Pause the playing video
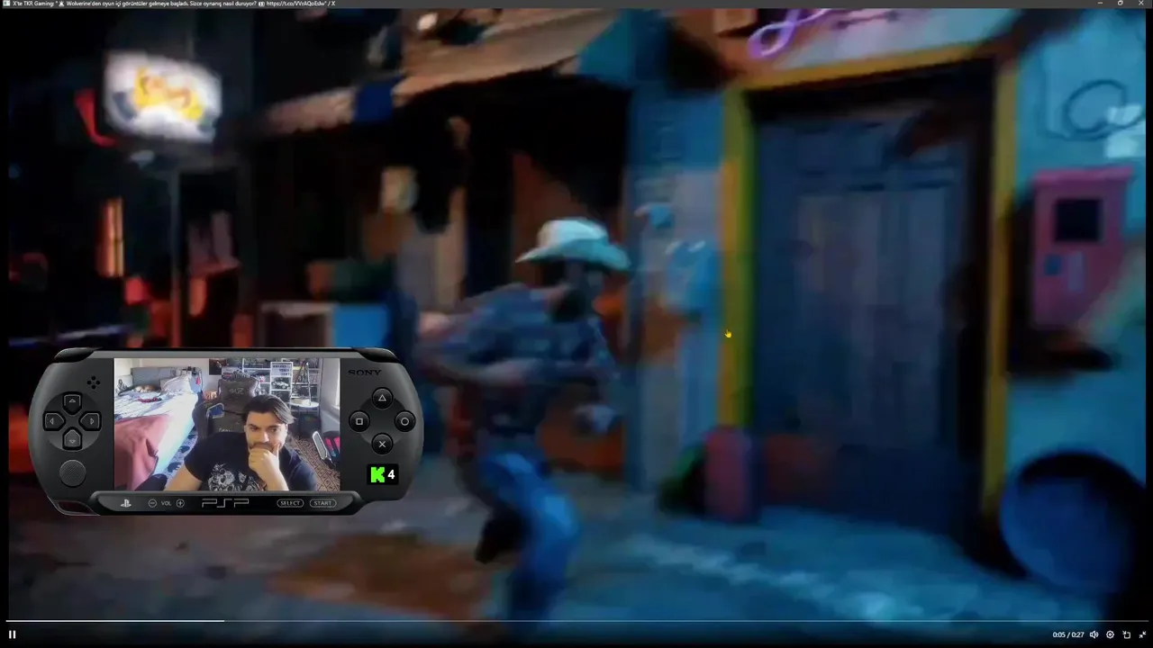This screenshot has width=1153, height=648. pos(13,634)
